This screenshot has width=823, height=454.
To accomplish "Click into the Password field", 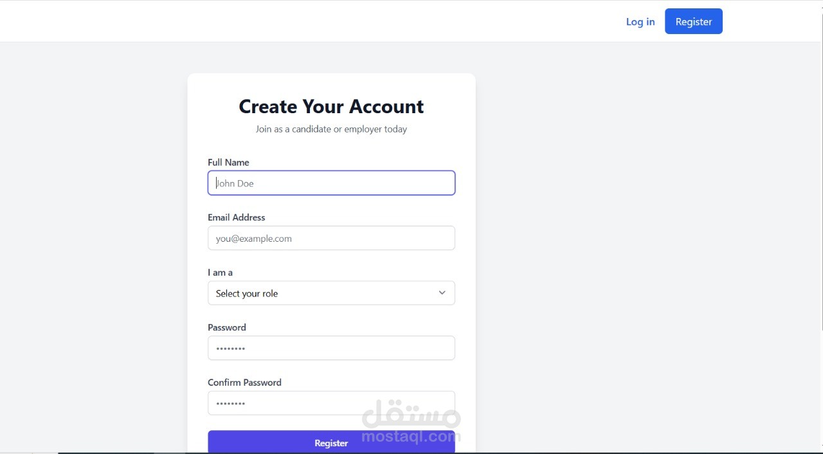I will 331,349.
